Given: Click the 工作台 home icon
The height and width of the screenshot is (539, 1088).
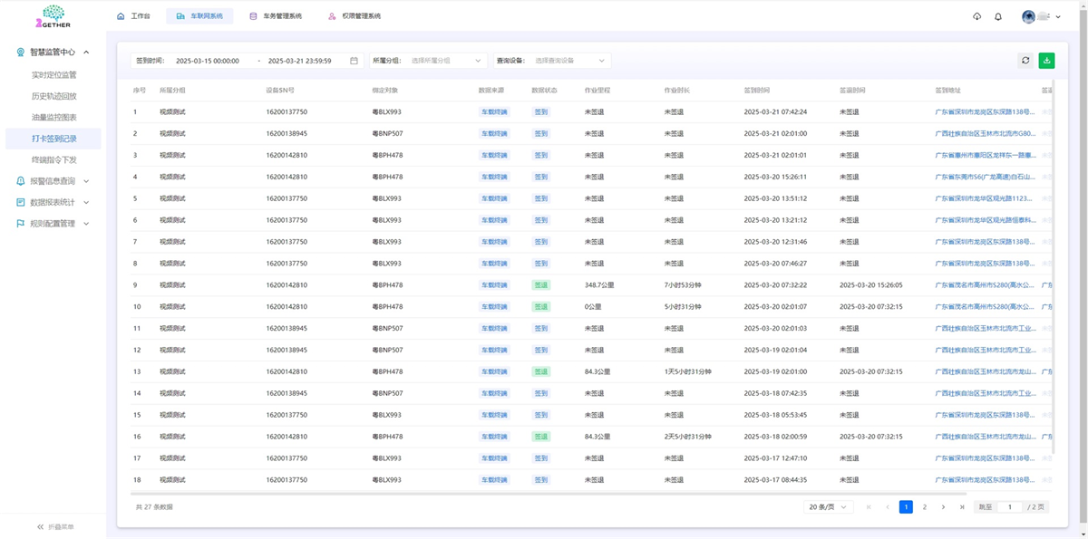Looking at the screenshot, I should (121, 16).
